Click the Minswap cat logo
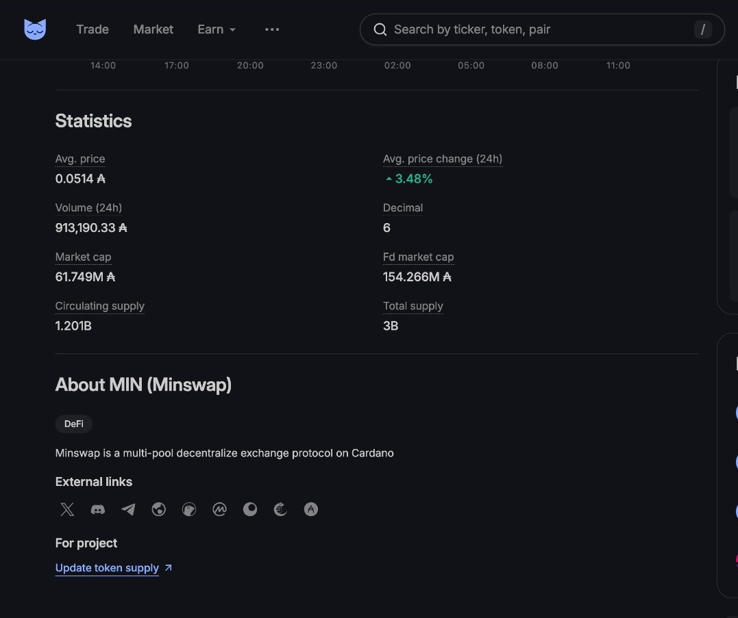This screenshot has width=738, height=618. coord(35,29)
